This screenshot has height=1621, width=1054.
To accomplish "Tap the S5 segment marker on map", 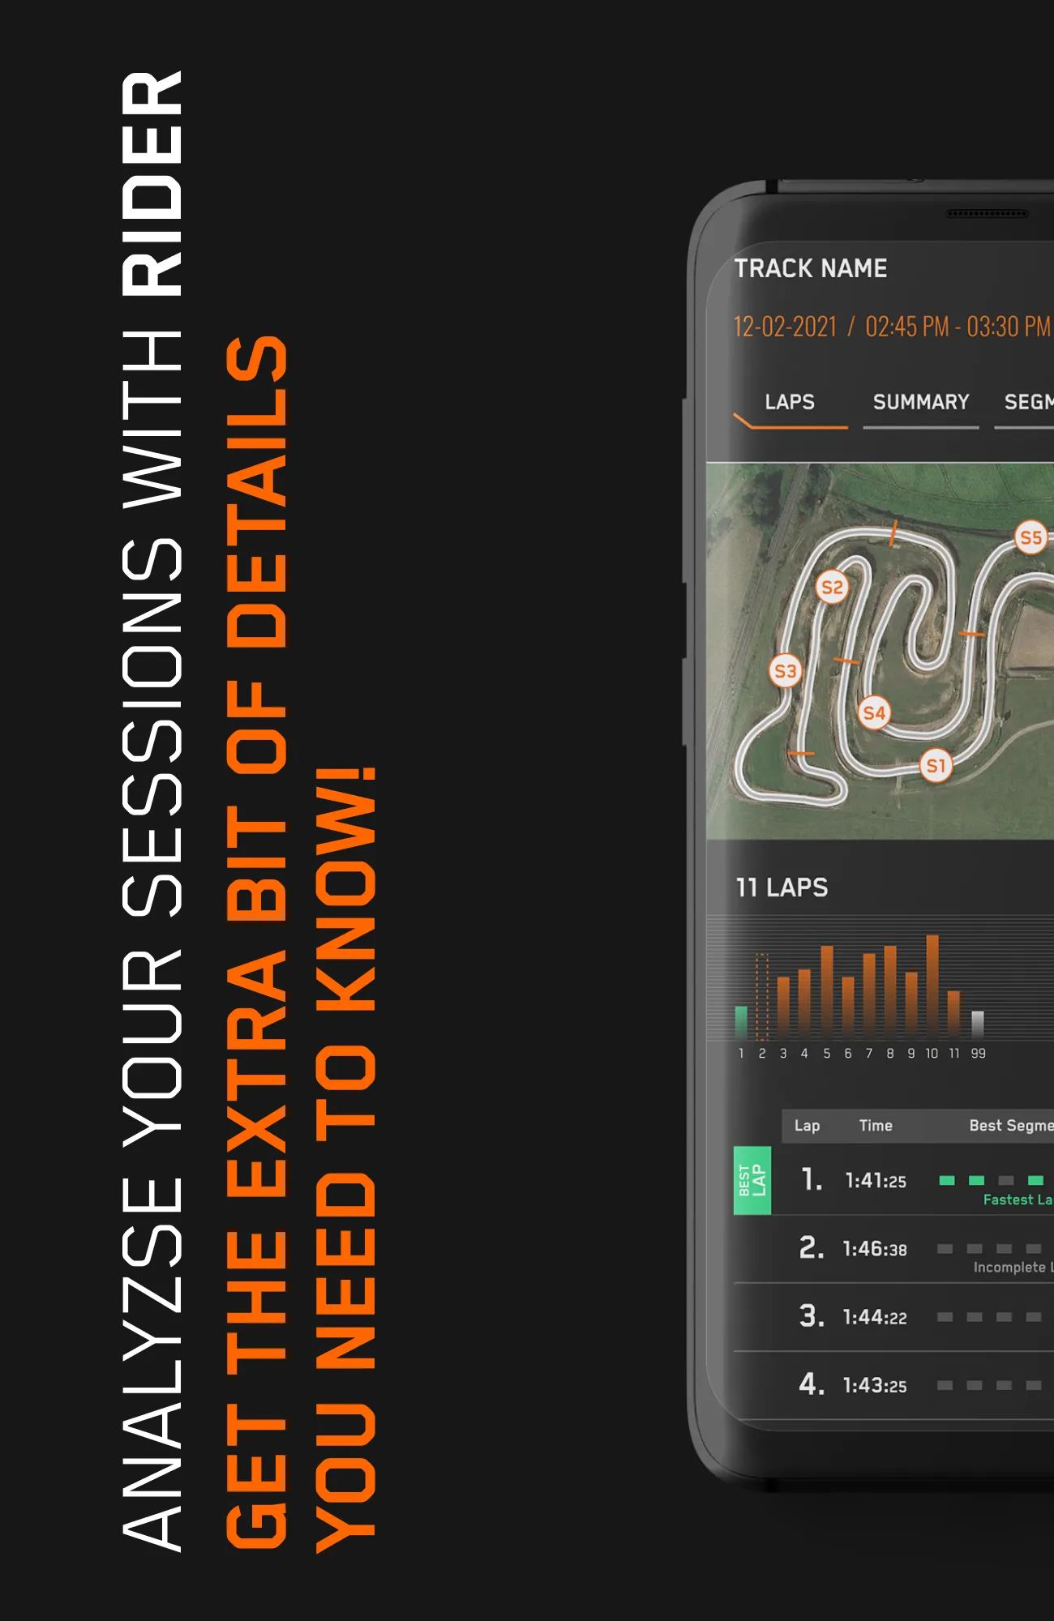I will [x=1031, y=537].
